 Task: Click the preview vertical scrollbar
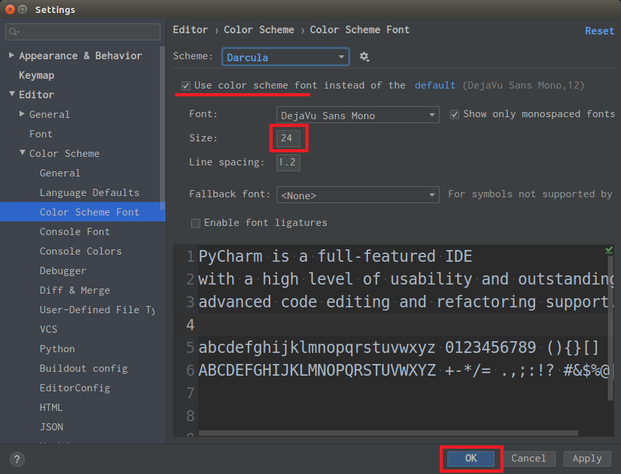[x=611, y=328]
